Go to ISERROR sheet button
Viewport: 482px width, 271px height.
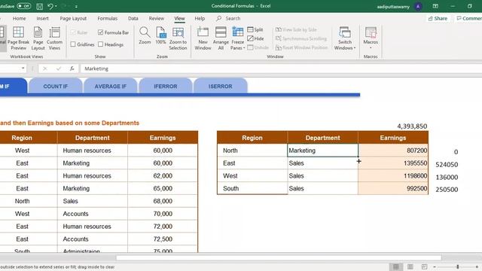point(221,86)
